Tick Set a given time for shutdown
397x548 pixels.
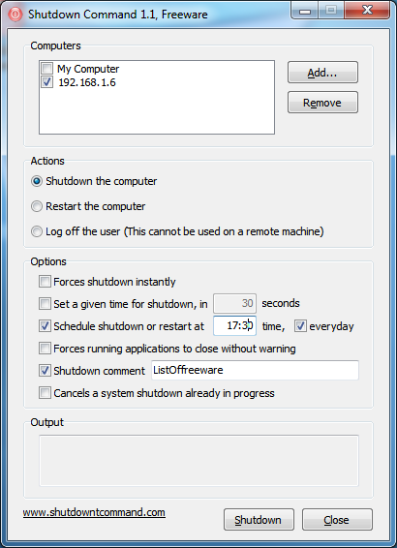coord(45,303)
